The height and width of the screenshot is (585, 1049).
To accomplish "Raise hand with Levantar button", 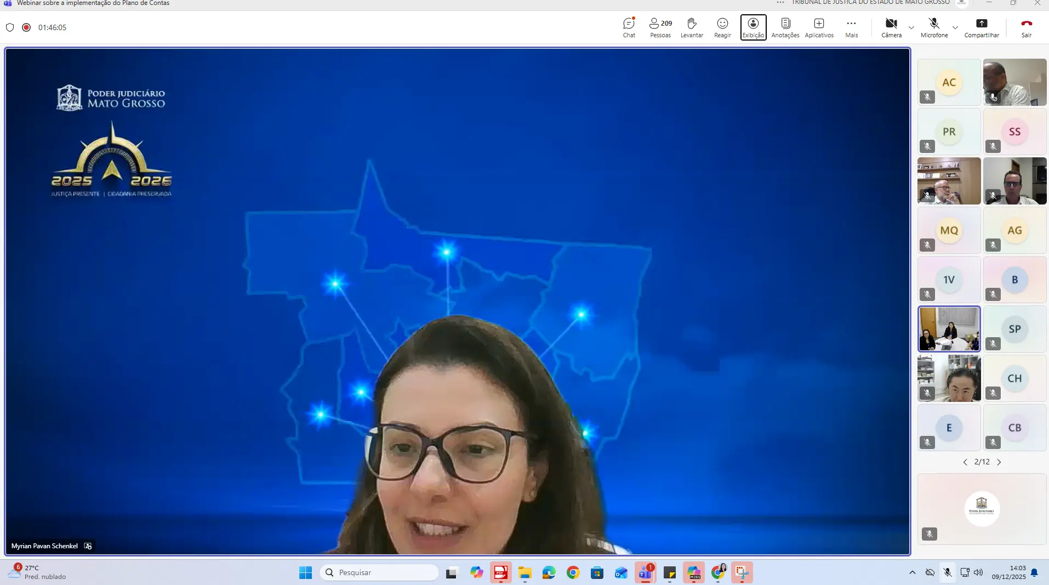I will [x=692, y=27].
